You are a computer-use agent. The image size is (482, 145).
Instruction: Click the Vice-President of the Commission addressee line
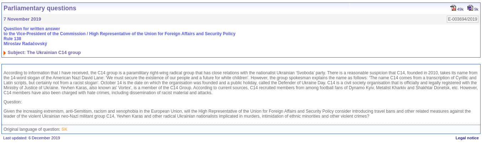pyautogui.click(x=119, y=34)
